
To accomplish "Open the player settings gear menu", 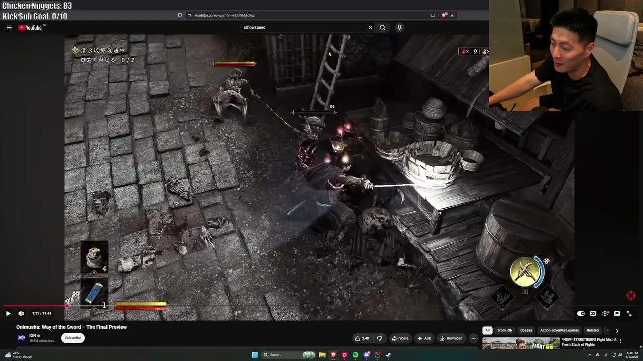I will click(605, 313).
